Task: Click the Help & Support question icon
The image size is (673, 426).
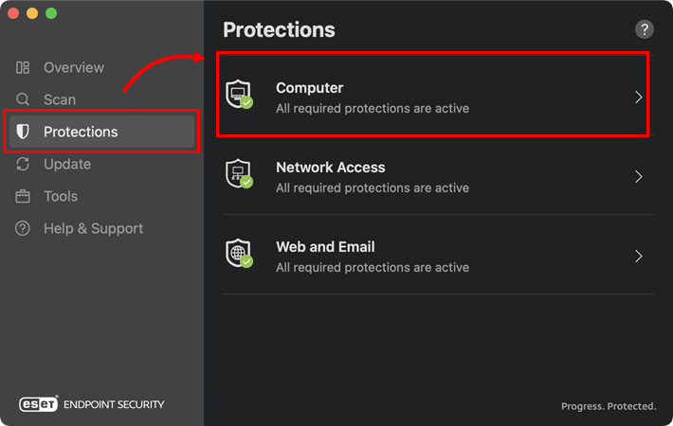Action: point(24,228)
